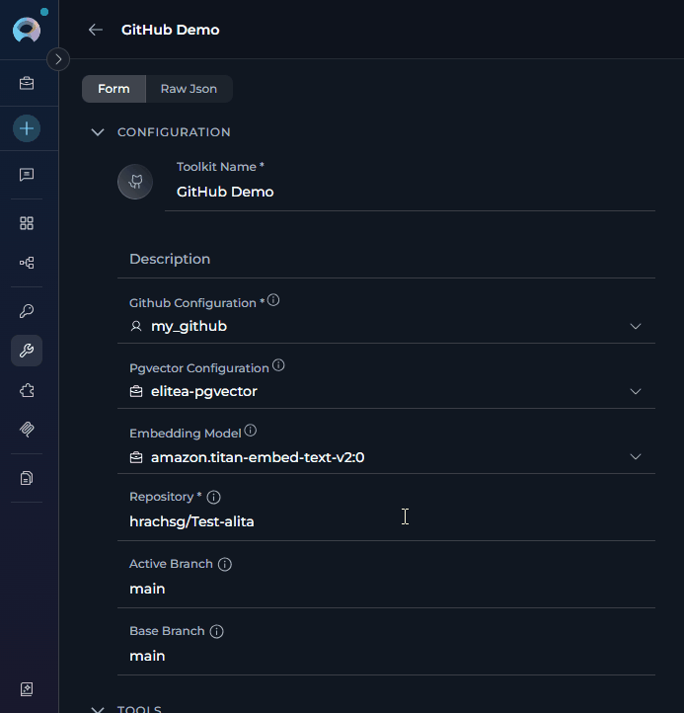The width and height of the screenshot is (684, 713).
Task: Open the briefcase project icon in the sidebar
Action: tap(27, 83)
